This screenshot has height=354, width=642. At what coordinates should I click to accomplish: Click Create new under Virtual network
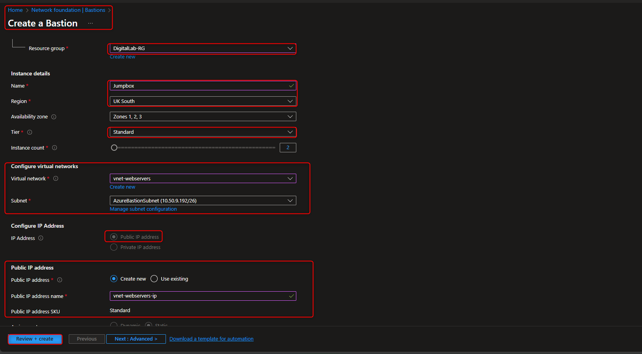click(122, 187)
